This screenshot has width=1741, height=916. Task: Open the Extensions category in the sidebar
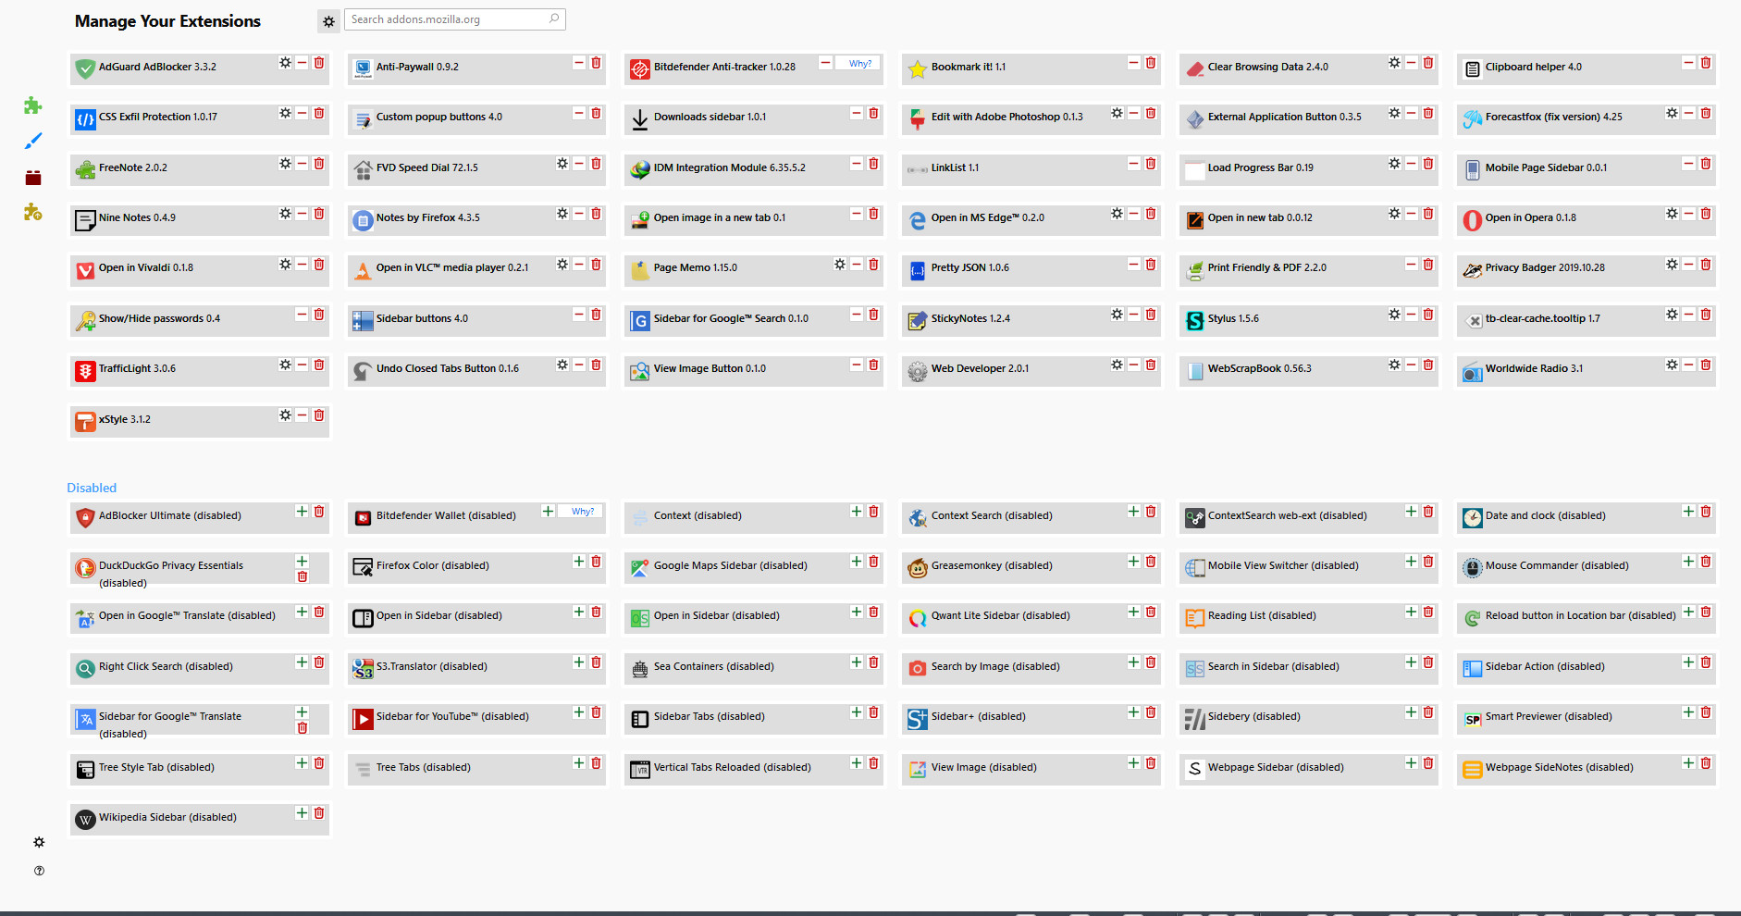pyautogui.click(x=33, y=105)
